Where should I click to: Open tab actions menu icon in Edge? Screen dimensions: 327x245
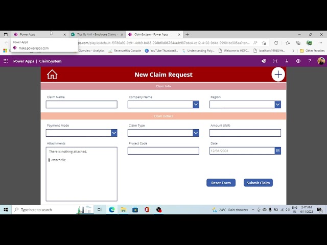pyautogui.click(x=6, y=34)
